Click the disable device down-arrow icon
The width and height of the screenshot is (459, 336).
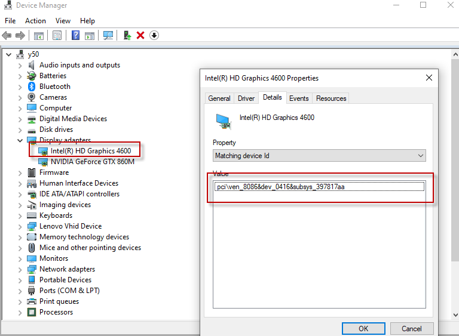[x=154, y=36]
